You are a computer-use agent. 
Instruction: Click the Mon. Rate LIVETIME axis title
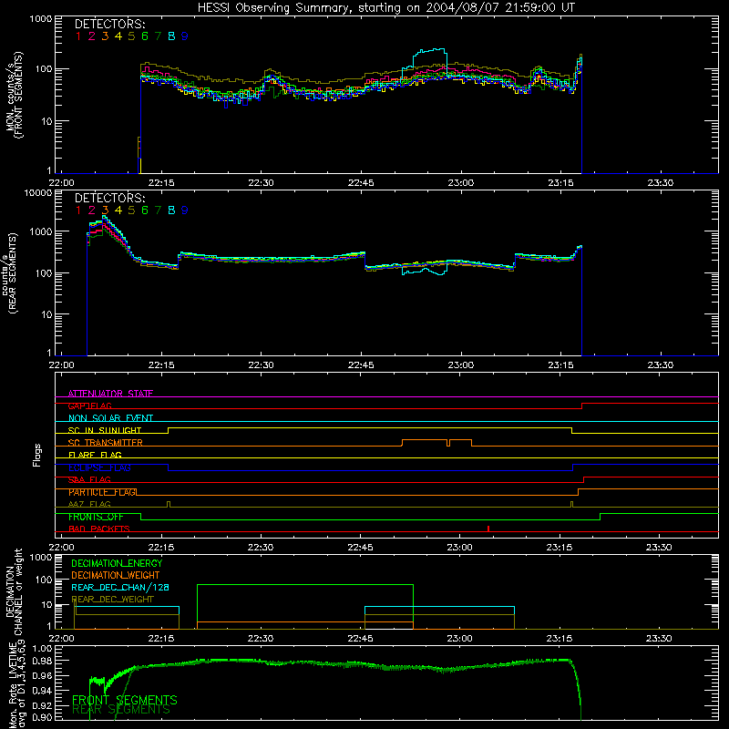[x=17, y=684]
